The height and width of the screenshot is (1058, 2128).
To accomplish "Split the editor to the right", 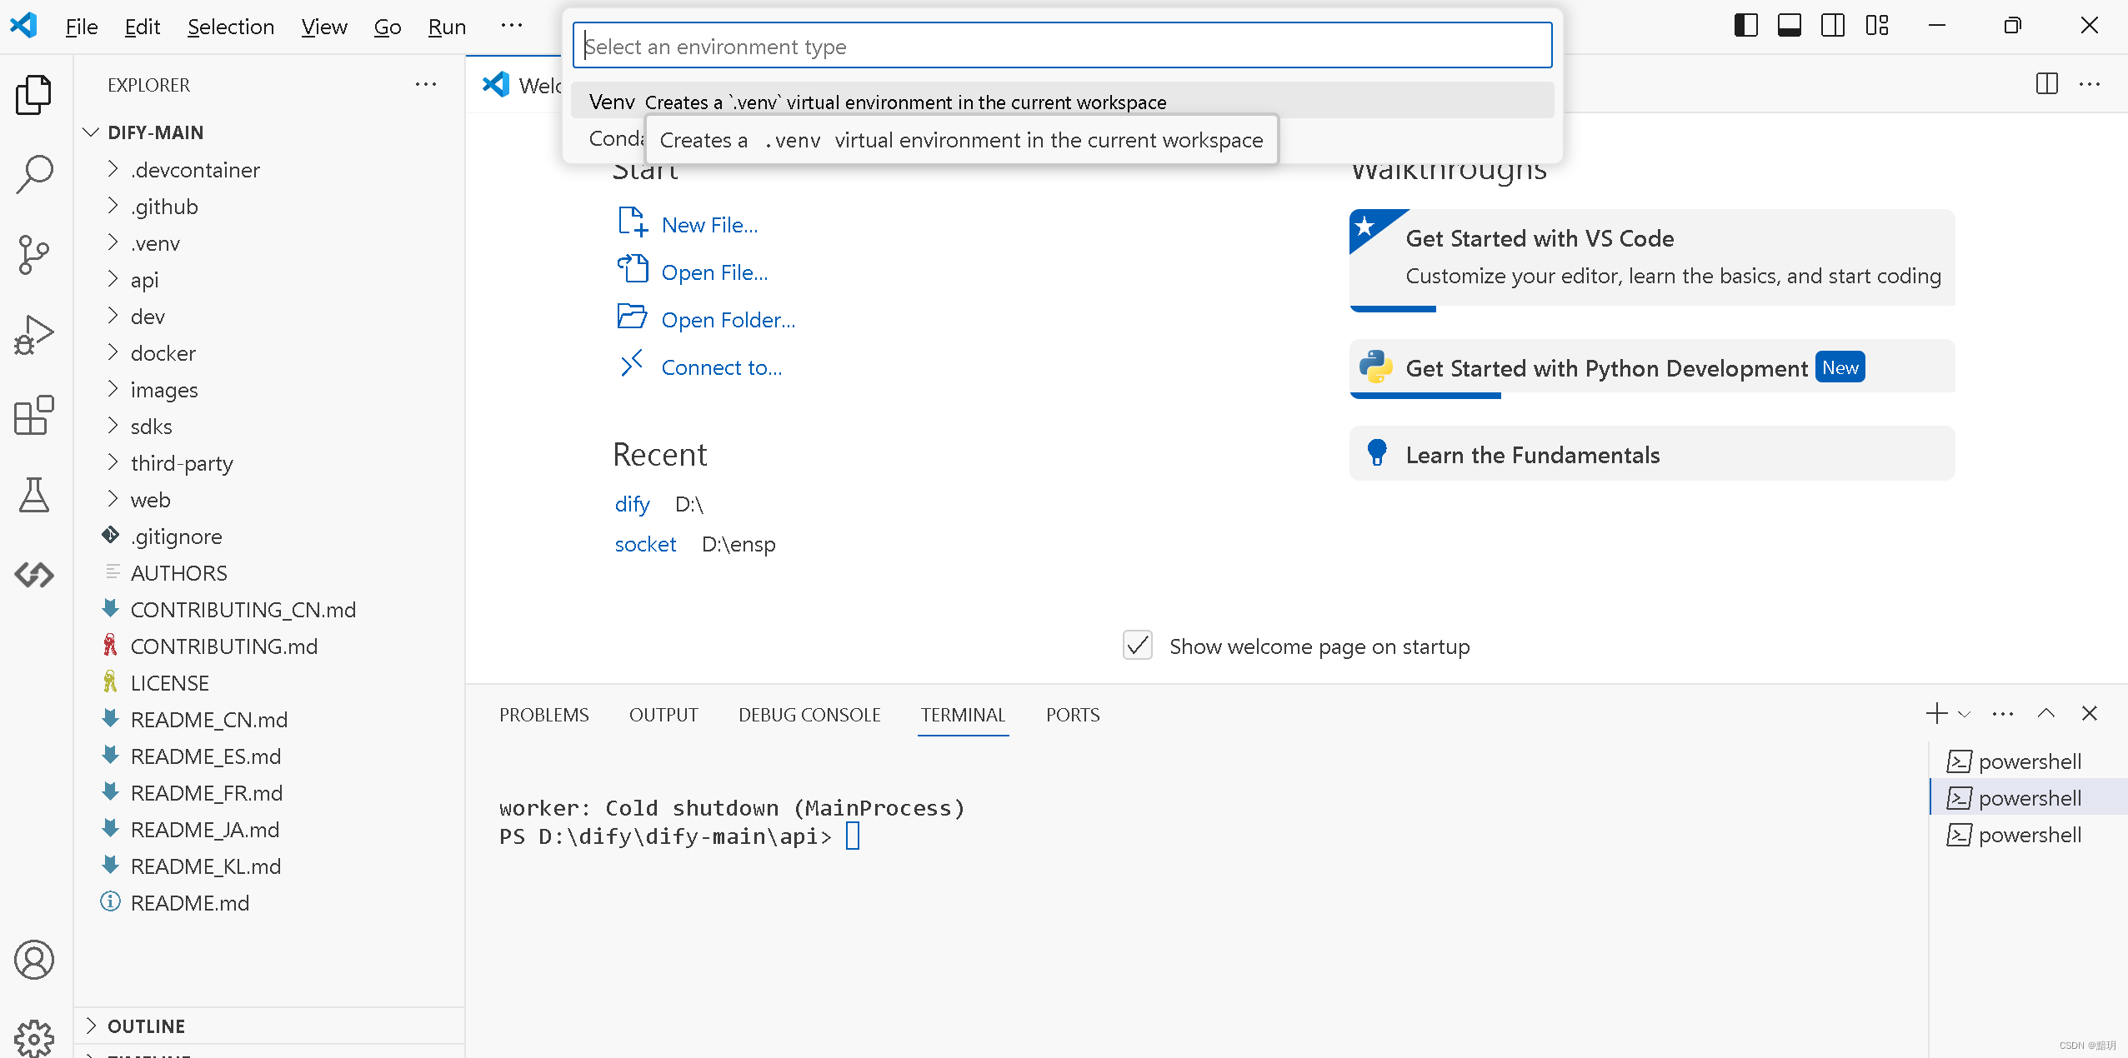I will pos(2046,84).
